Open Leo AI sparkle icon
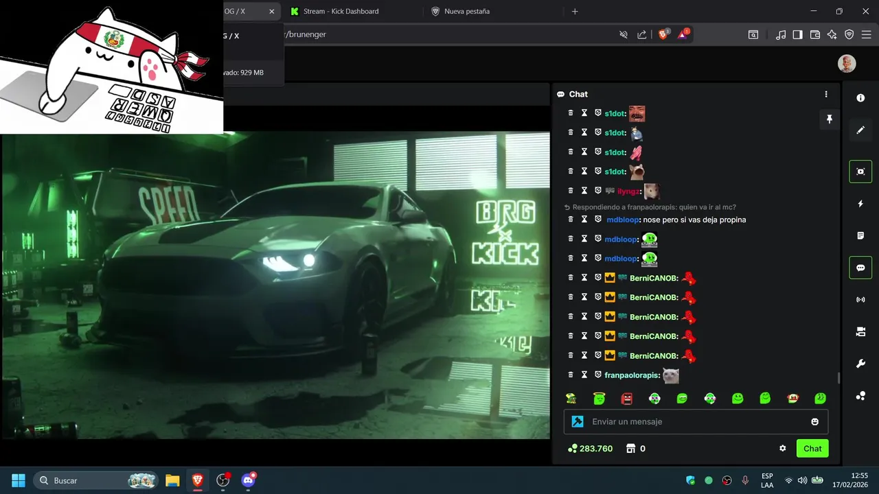 (x=832, y=34)
